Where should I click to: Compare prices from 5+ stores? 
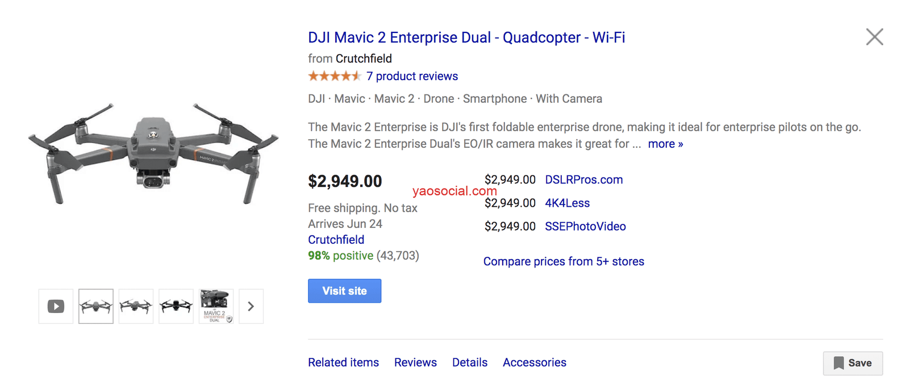(564, 261)
